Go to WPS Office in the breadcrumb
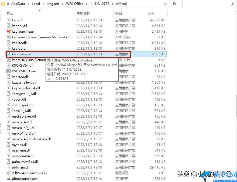 click(74, 4)
